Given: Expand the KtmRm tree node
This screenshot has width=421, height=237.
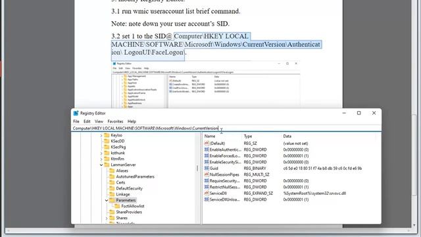Looking at the screenshot, I should coord(101,159).
